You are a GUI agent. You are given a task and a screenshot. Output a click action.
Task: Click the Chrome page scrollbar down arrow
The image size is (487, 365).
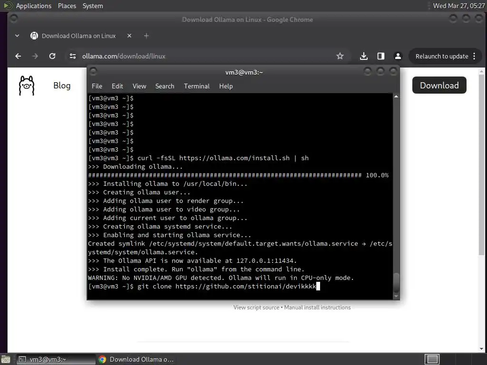tap(481, 349)
